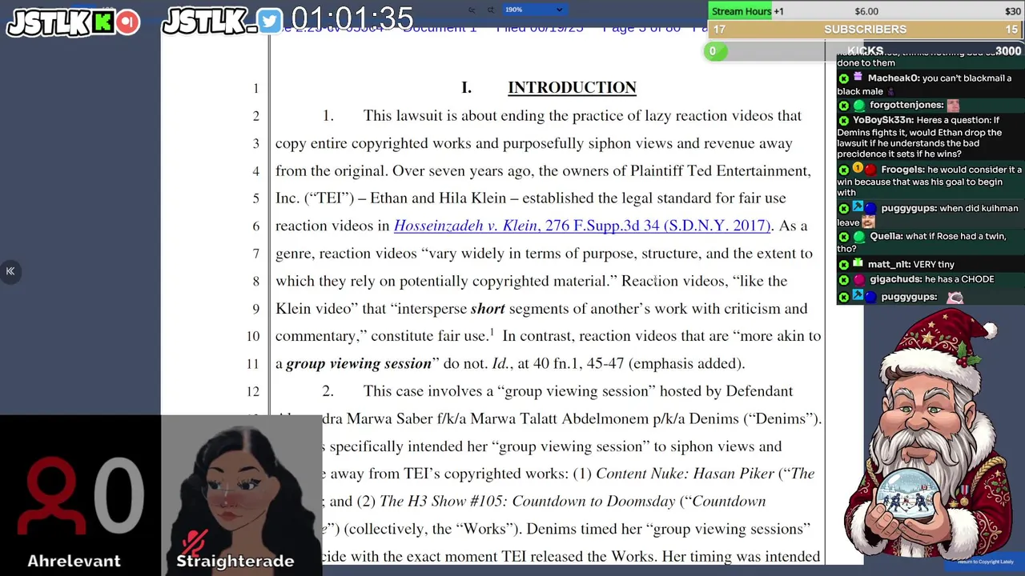Click the Quella username in chat
This screenshot has height=576, width=1025.
pos(886,236)
